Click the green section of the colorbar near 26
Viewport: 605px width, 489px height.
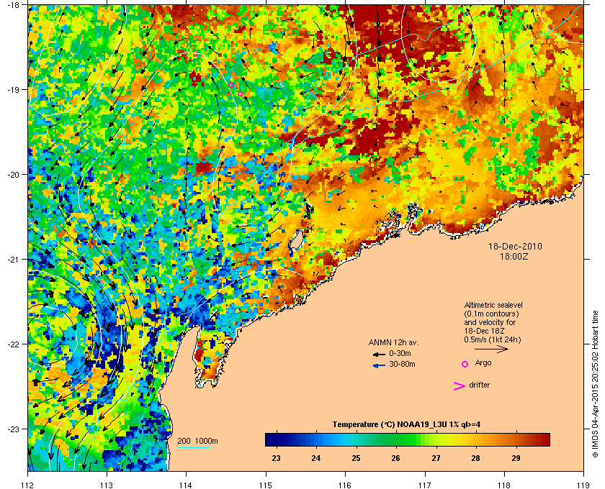(395, 439)
